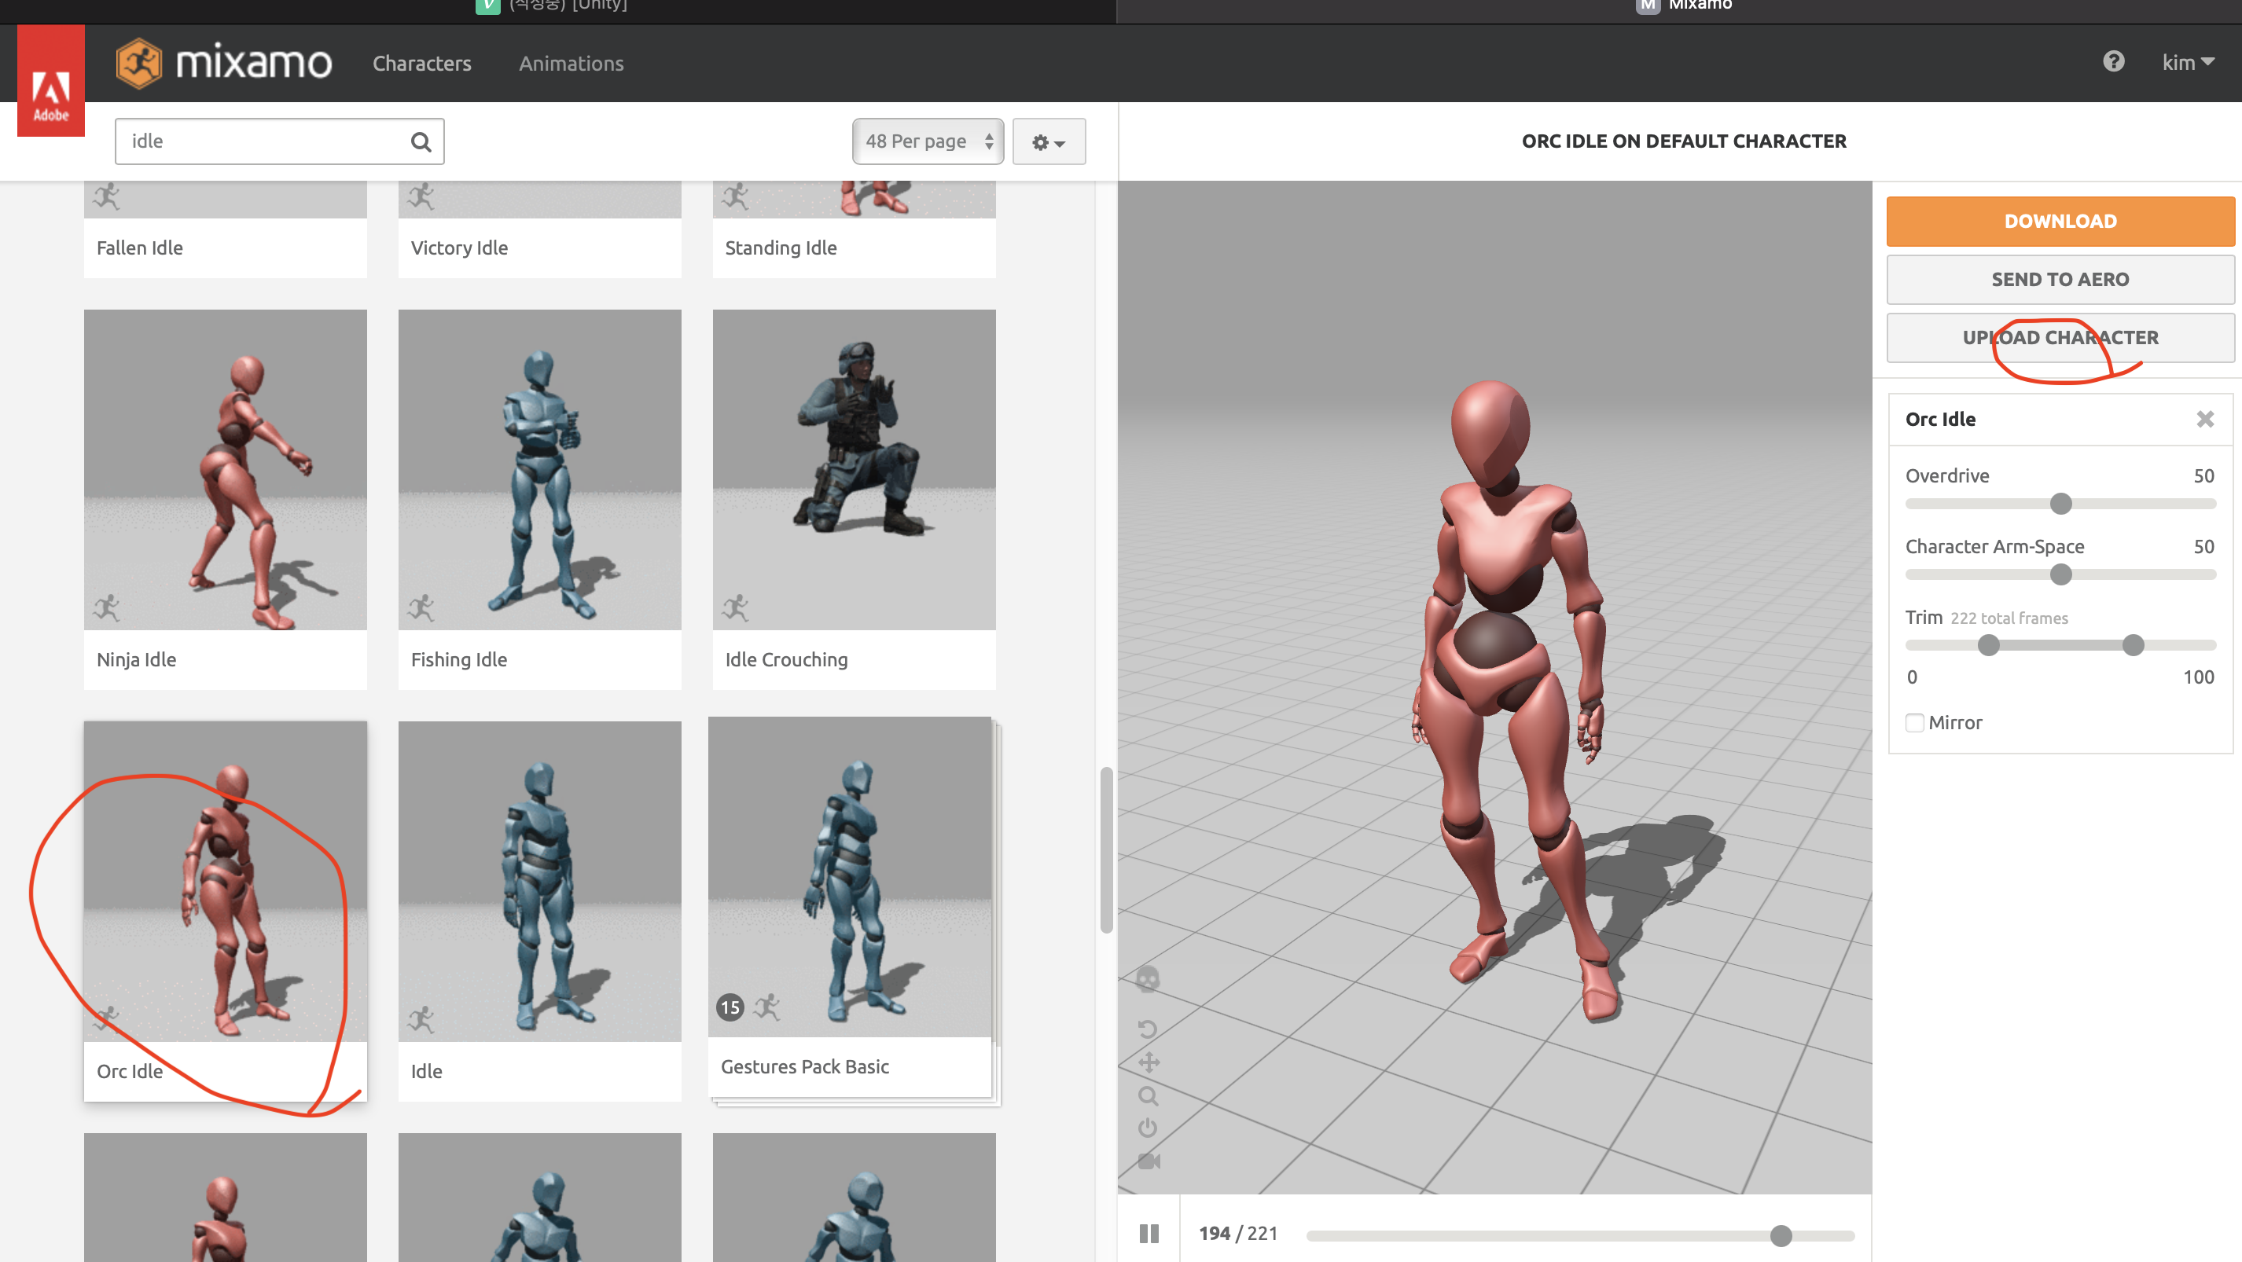Open the kim account menu
The image size is (2242, 1262).
click(2187, 63)
